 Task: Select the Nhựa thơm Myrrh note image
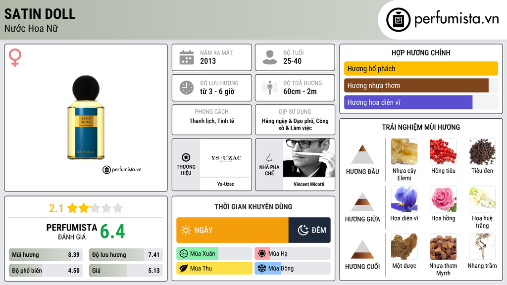coord(443,246)
